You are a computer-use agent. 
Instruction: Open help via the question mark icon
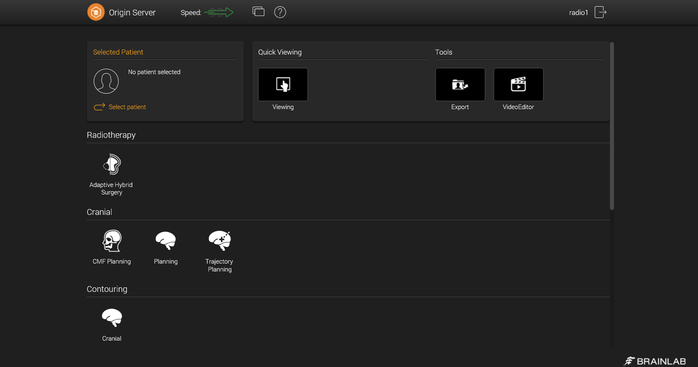[x=280, y=12]
